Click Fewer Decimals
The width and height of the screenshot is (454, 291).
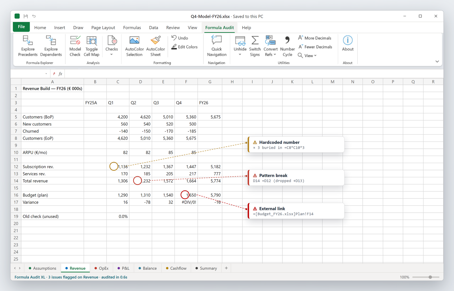315,47
